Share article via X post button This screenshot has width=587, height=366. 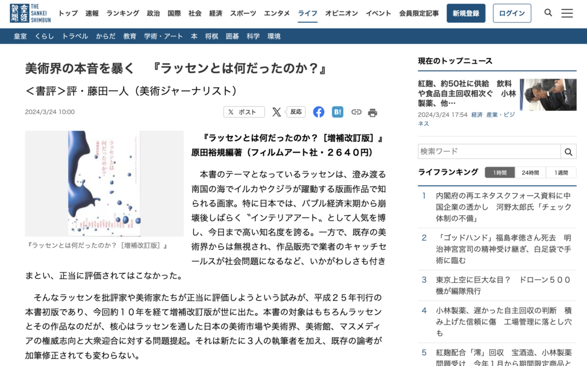coord(244,112)
